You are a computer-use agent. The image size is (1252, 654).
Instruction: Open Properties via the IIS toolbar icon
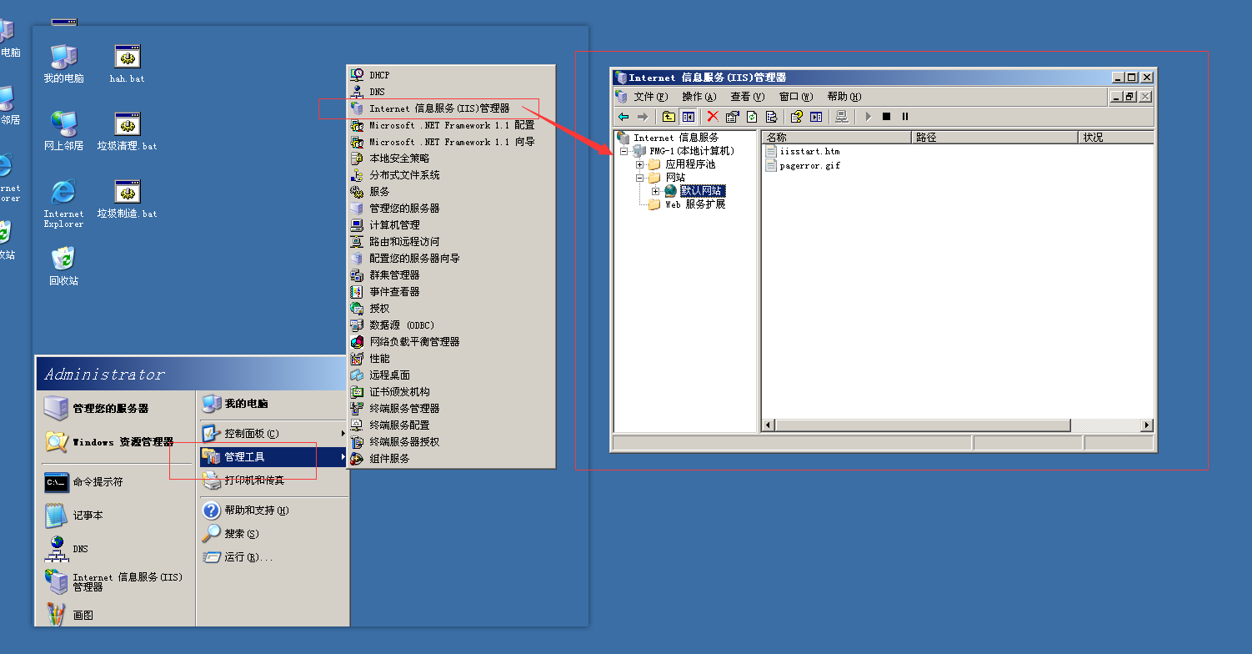732,117
